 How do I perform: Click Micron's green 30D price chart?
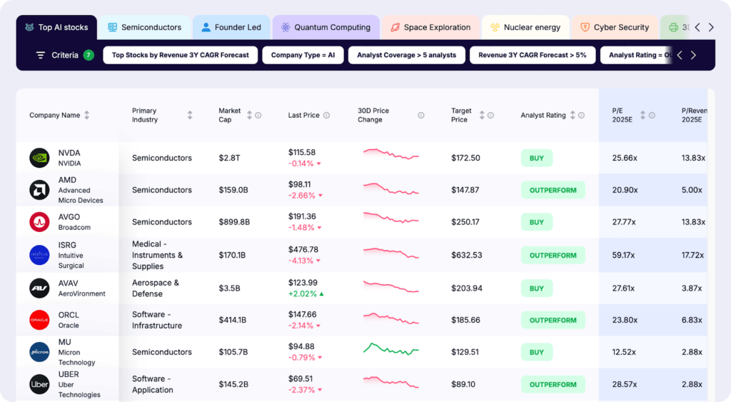(390, 350)
